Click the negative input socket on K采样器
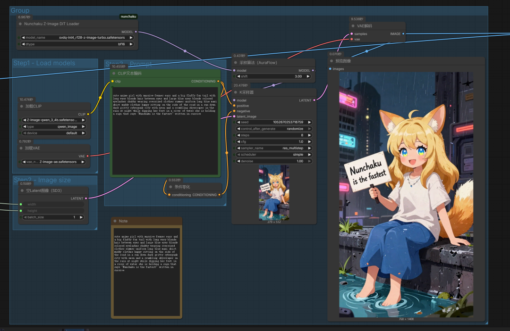Viewport: 510px width, 331px height. pos(234,111)
